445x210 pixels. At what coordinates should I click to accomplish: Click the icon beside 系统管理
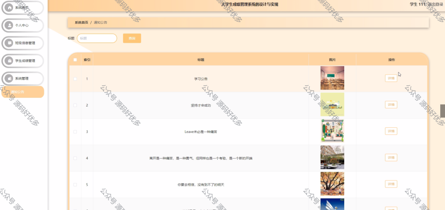tap(10, 78)
